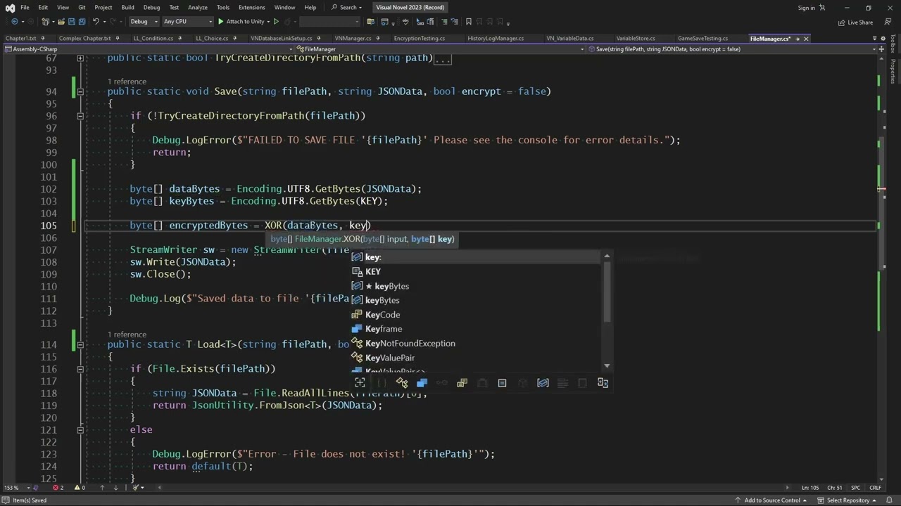Screen dimensions: 901x506
Task: Click the completion list scroll-up arrow
Action: pyautogui.click(x=607, y=257)
